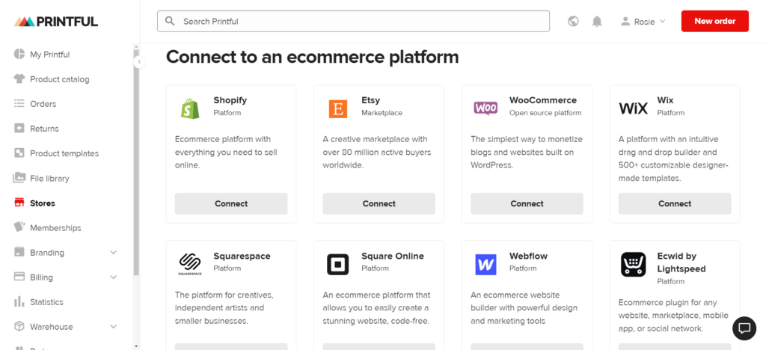
Task: Connect the Wix platform
Action: pyautogui.click(x=674, y=203)
